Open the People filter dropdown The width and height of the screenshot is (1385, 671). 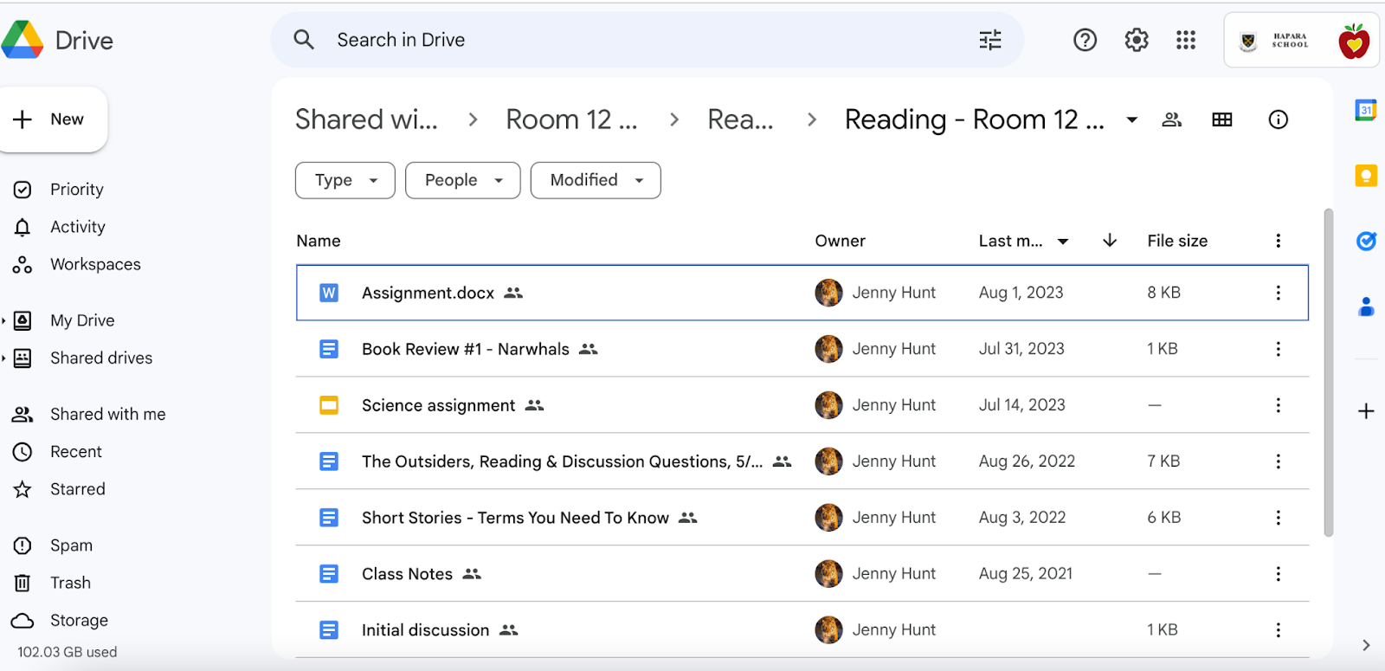pyautogui.click(x=462, y=180)
